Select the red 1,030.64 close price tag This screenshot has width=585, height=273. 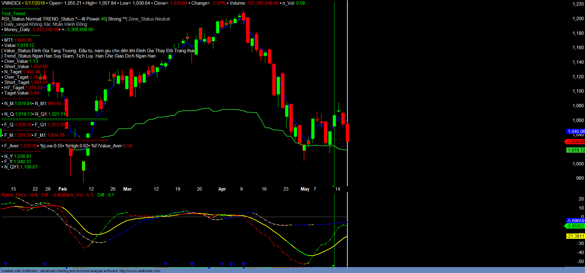tap(576, 142)
